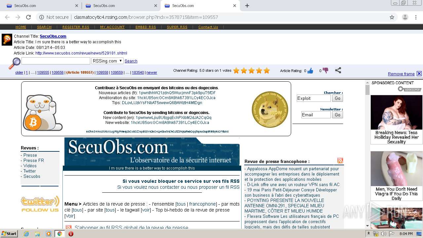Open REGISTER RSS menu item
The height and width of the screenshot is (238, 423).
(76, 27)
